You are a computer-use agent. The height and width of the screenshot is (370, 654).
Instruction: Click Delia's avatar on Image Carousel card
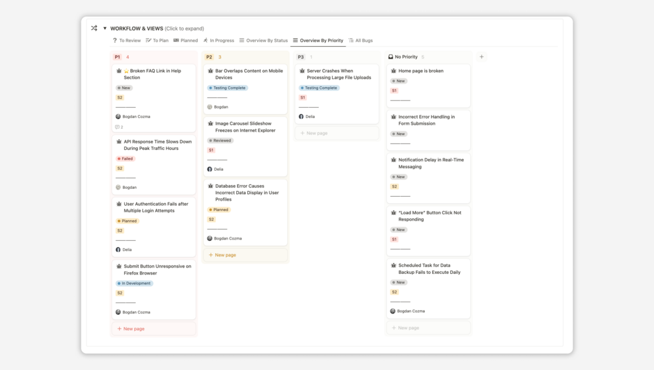(x=210, y=169)
